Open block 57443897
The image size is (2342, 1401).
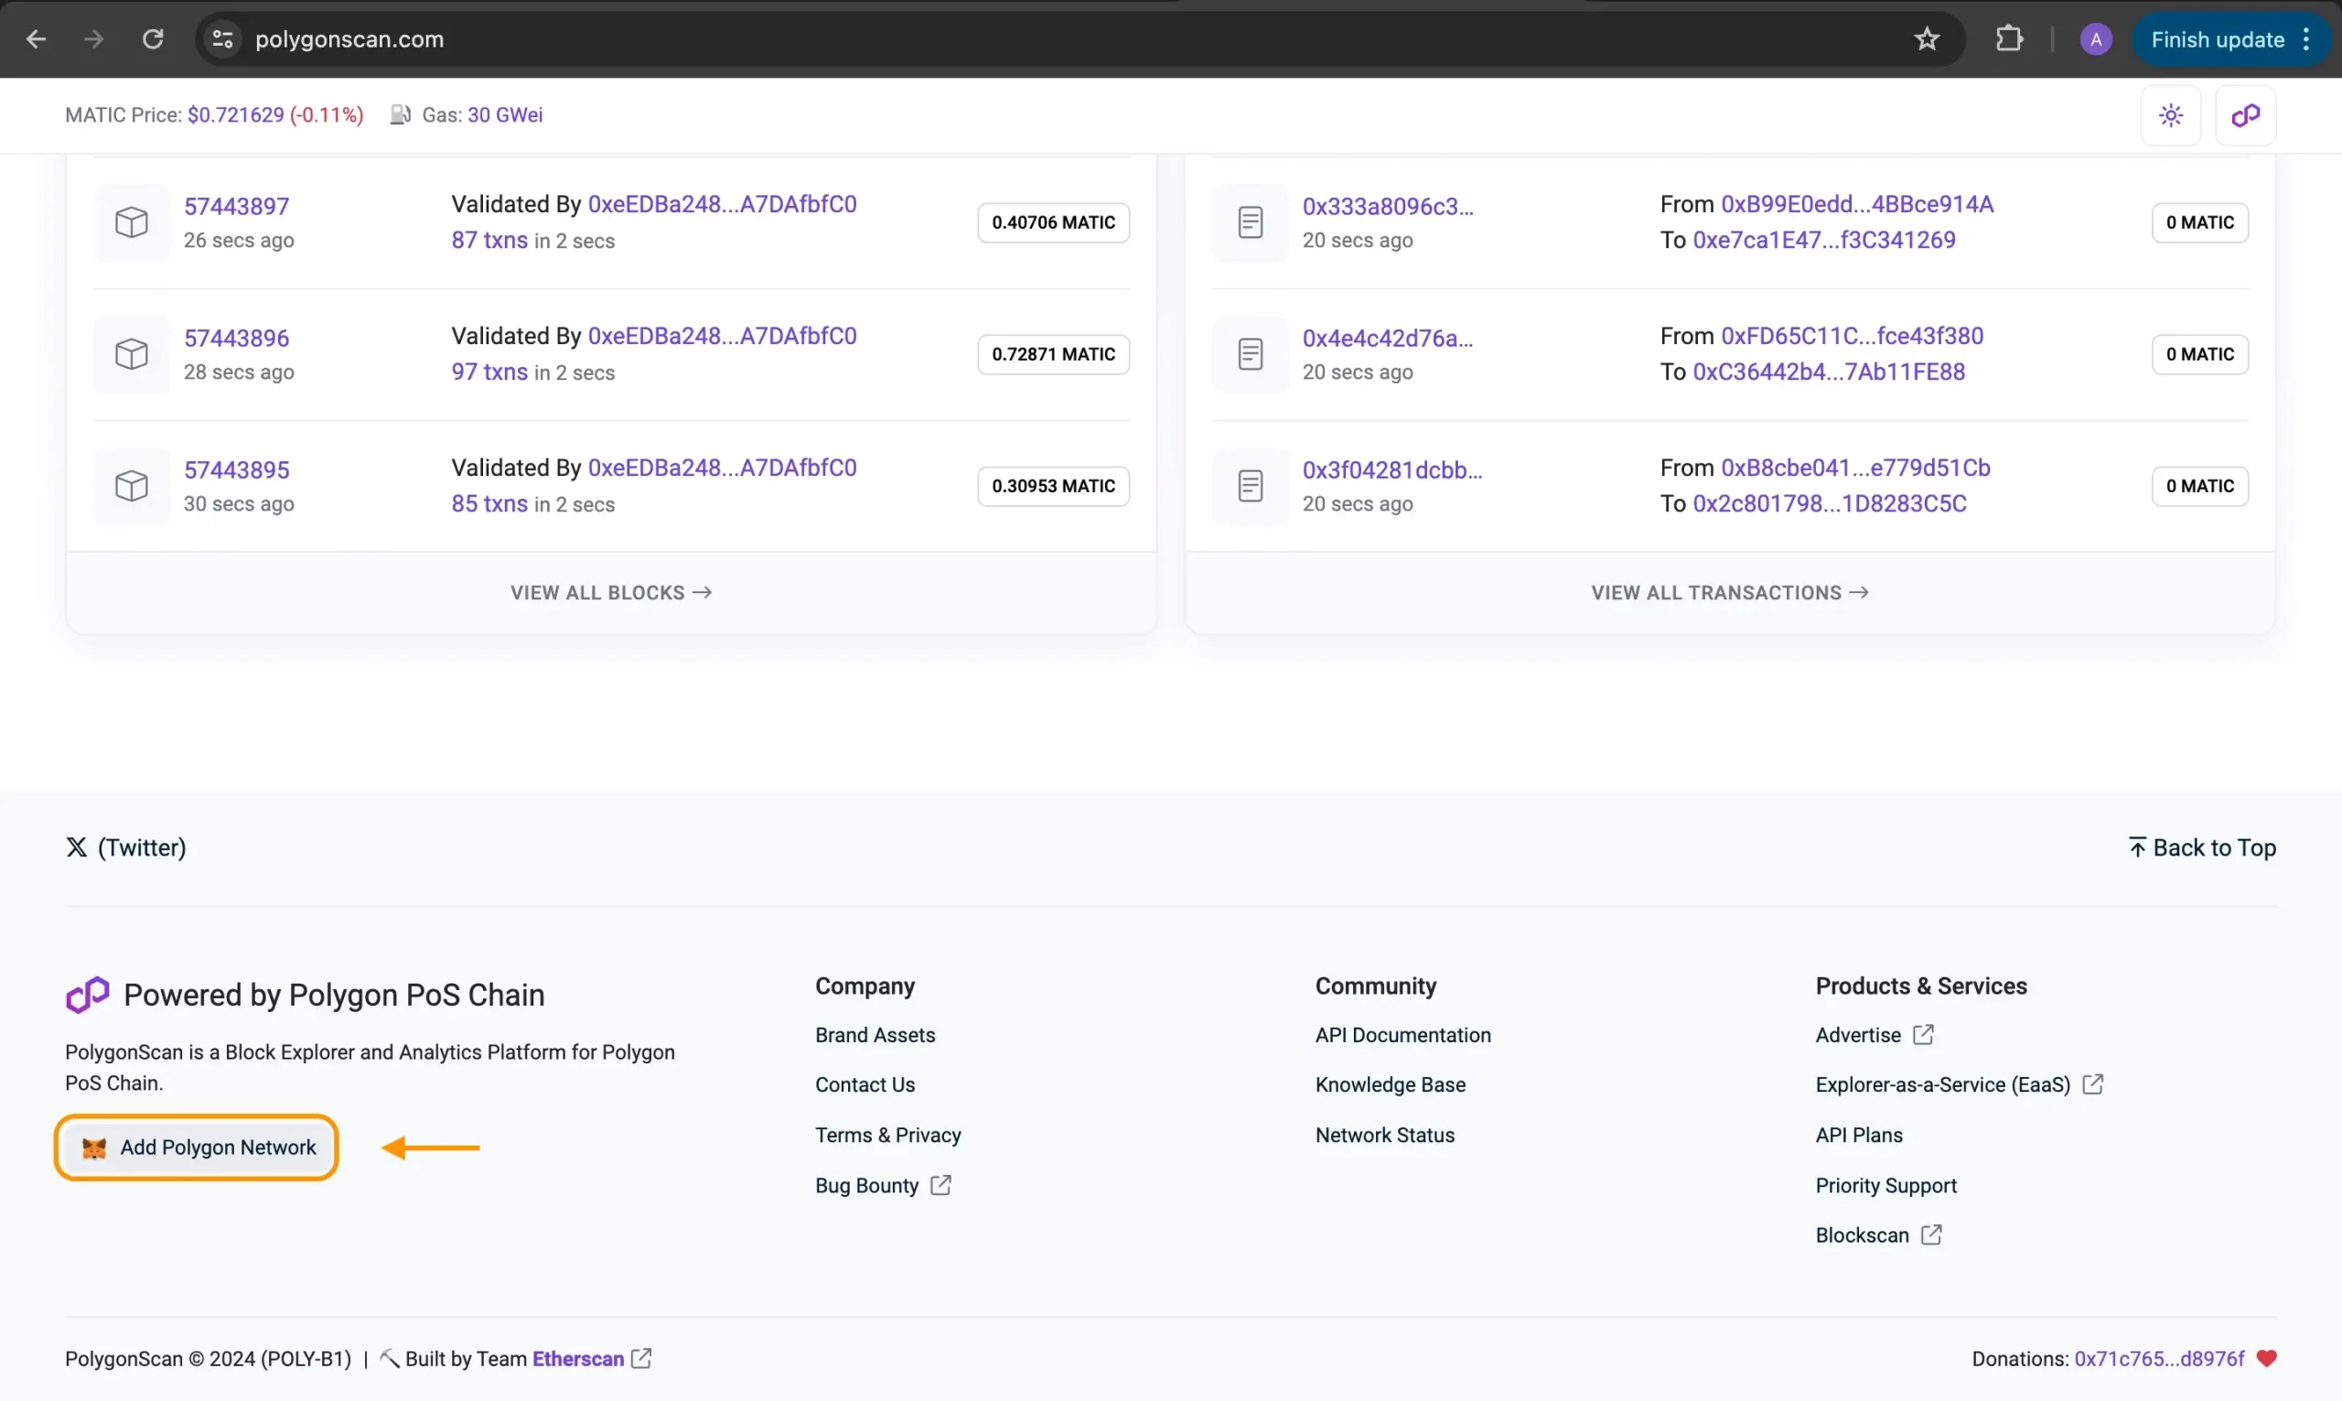coord(236,206)
